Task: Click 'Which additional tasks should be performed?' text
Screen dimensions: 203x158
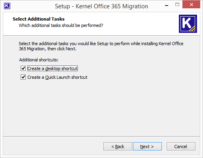Action: (61, 25)
